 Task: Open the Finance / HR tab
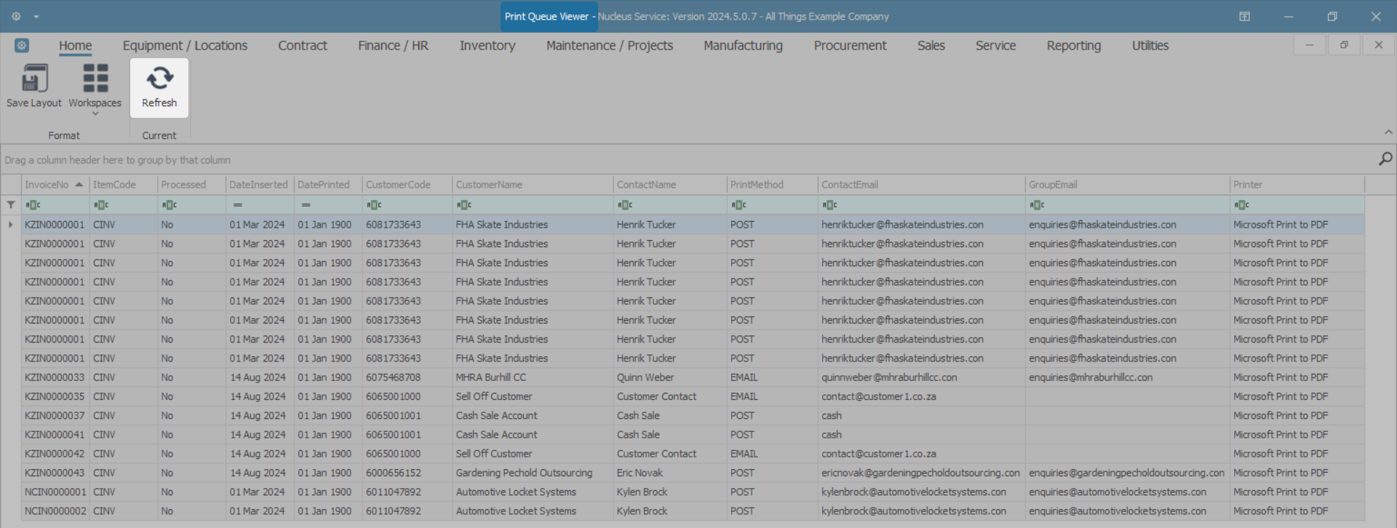(x=393, y=45)
